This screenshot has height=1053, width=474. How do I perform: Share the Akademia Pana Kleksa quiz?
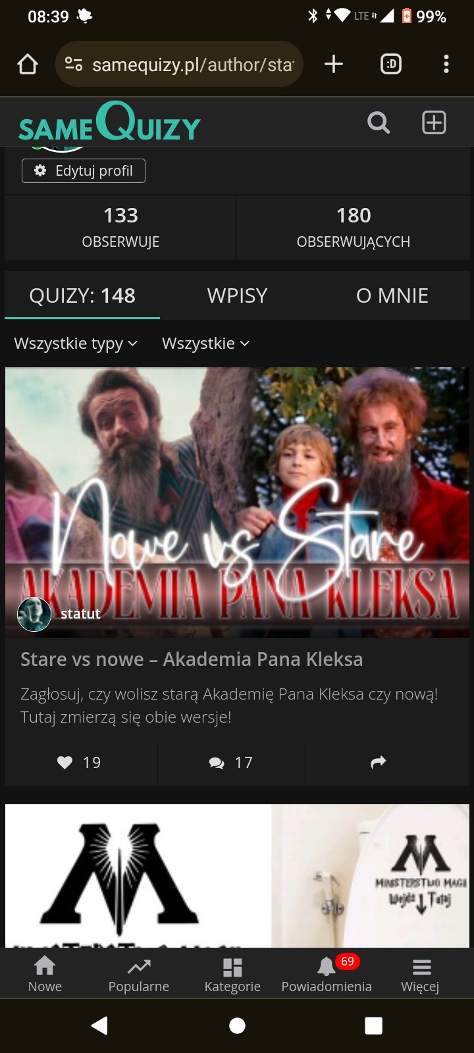379,762
